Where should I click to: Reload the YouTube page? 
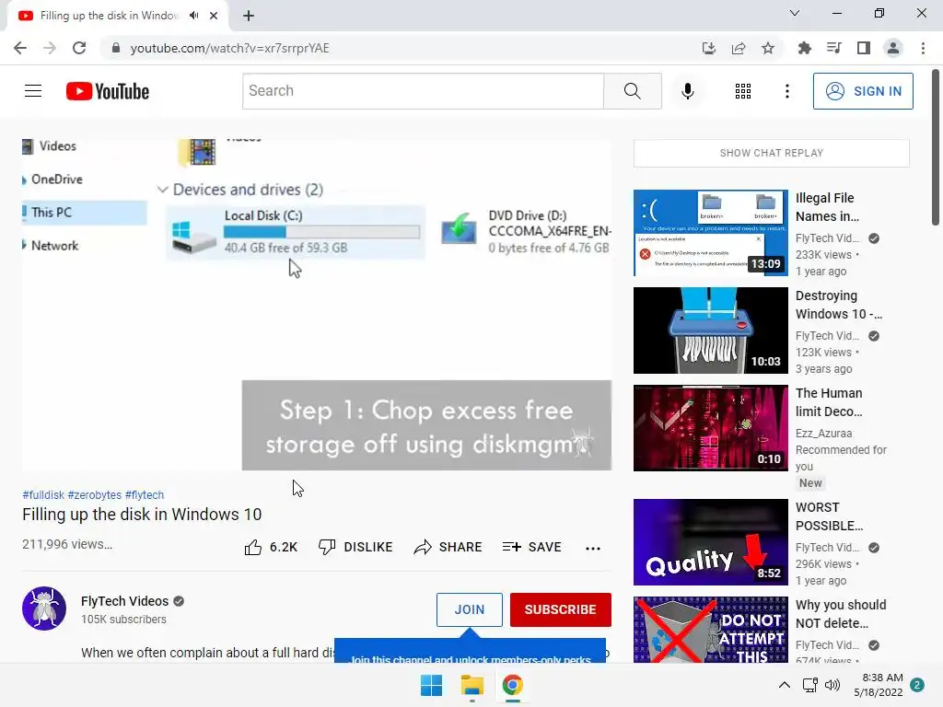79,48
